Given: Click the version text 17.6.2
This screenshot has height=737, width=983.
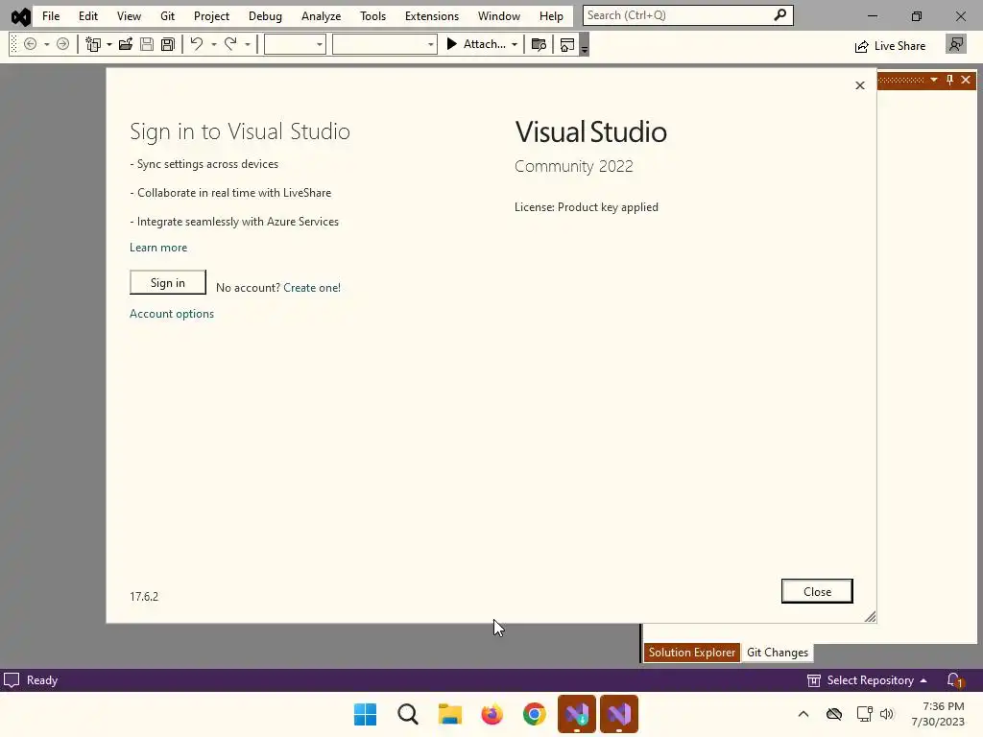Looking at the screenshot, I should pos(144,597).
